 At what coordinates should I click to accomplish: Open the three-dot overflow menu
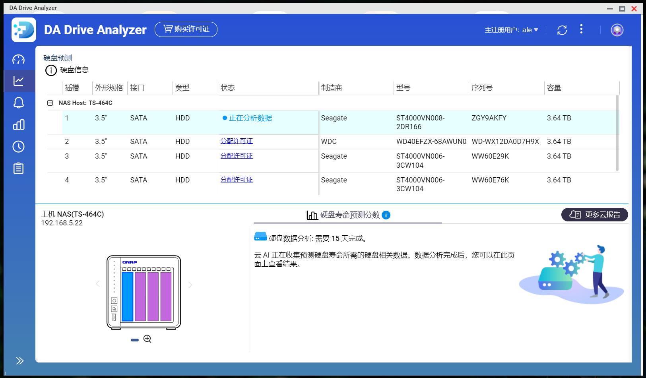582,29
